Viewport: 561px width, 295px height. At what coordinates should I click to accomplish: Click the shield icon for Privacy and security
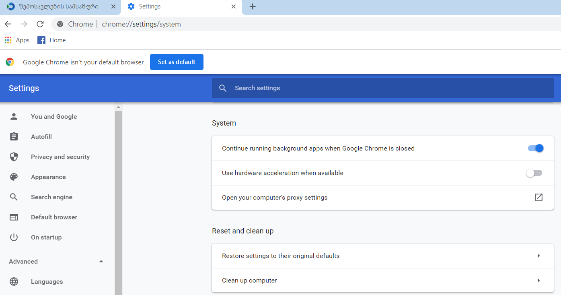coord(14,157)
